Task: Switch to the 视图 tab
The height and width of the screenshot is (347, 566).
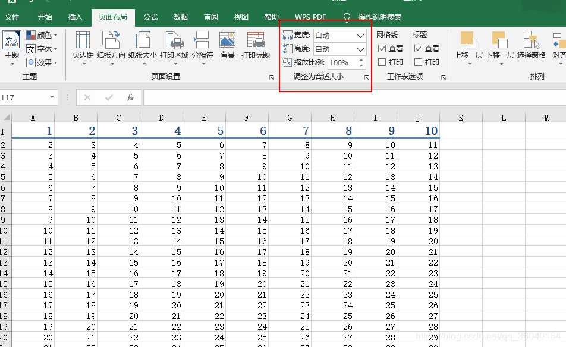Action: pos(241,17)
